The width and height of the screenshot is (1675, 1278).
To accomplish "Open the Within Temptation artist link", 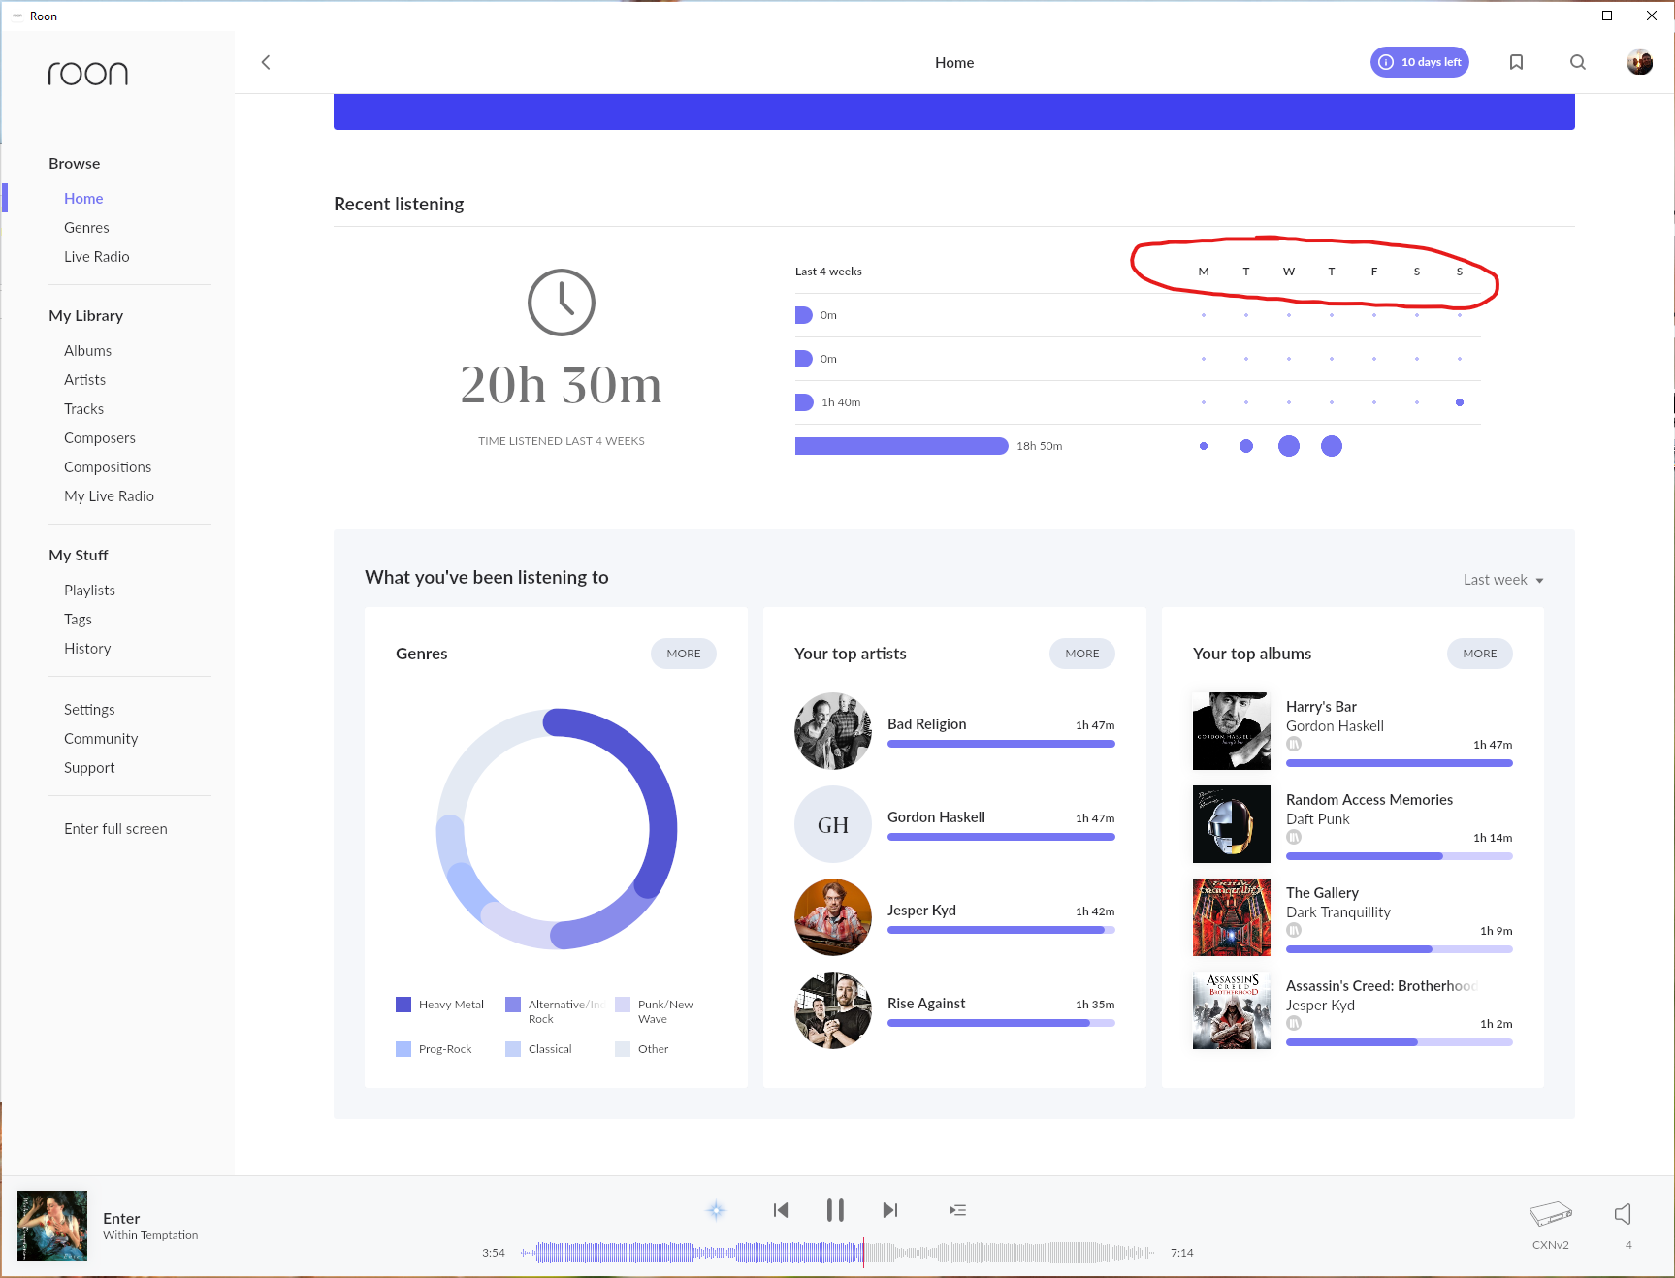I will coord(150,1235).
